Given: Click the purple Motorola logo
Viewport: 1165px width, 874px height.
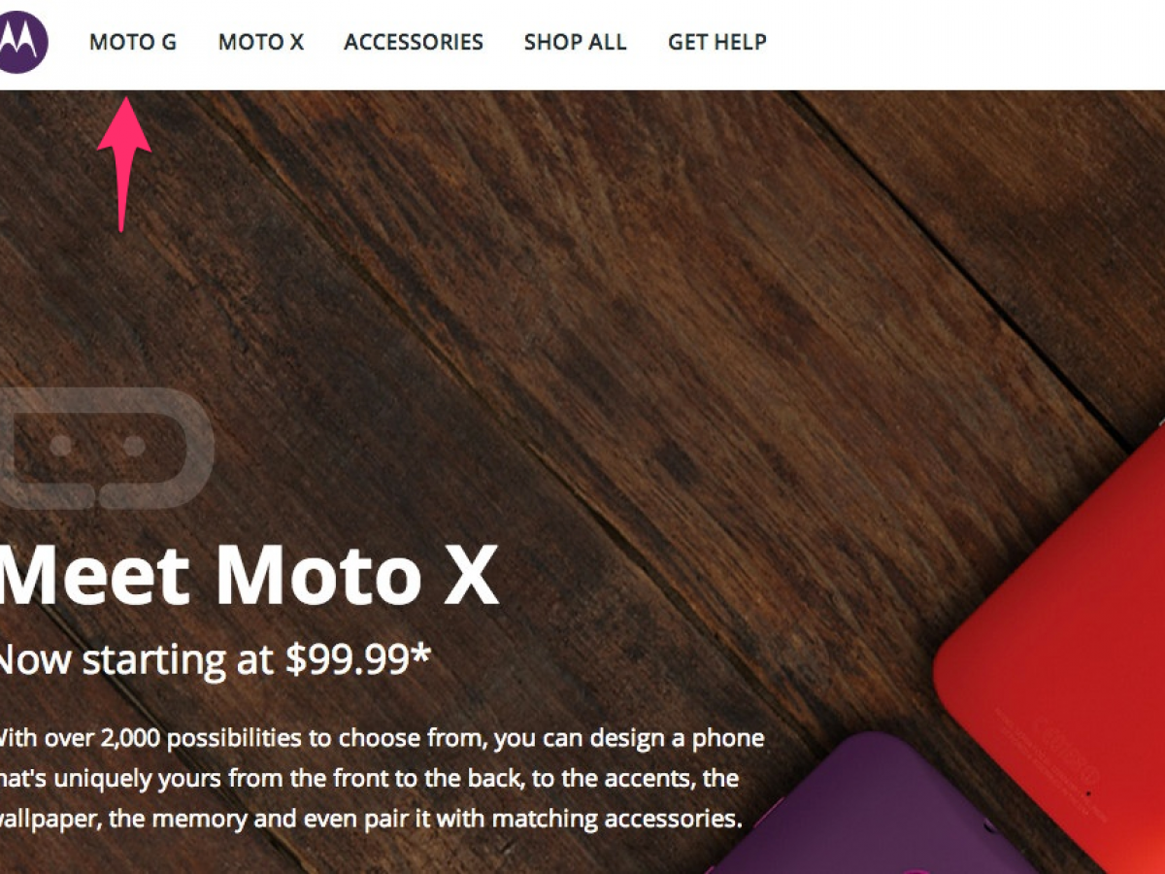Looking at the screenshot, I should coord(23,42).
